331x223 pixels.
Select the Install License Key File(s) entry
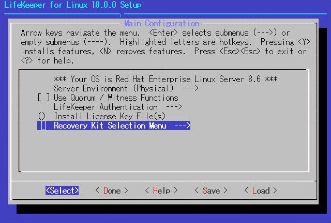[110, 116]
